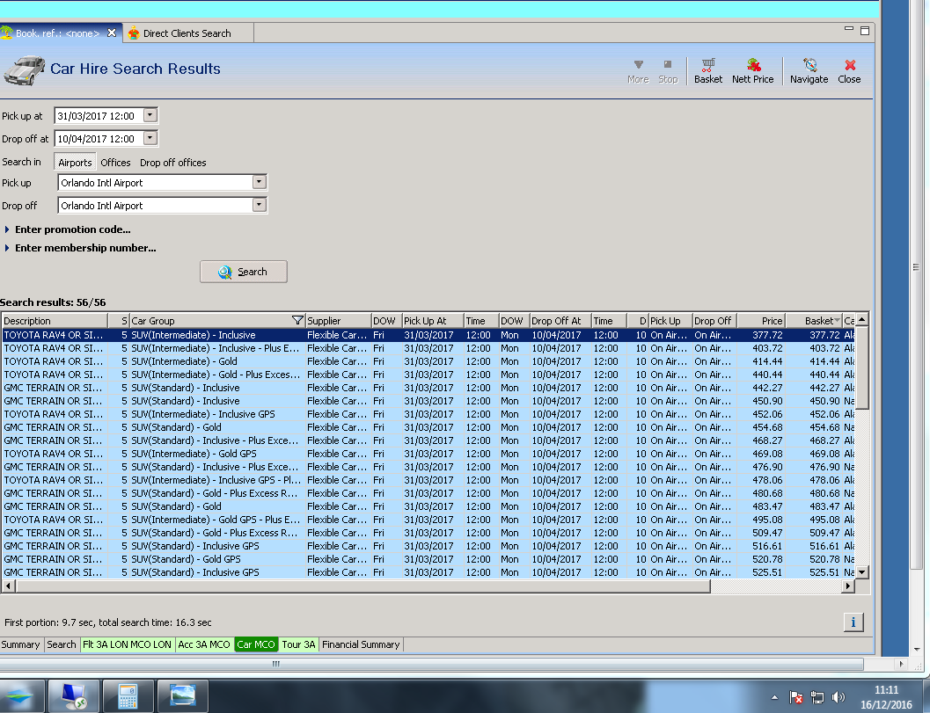
Task: Open the Acc 3A MCO tab
Action: coord(204,644)
